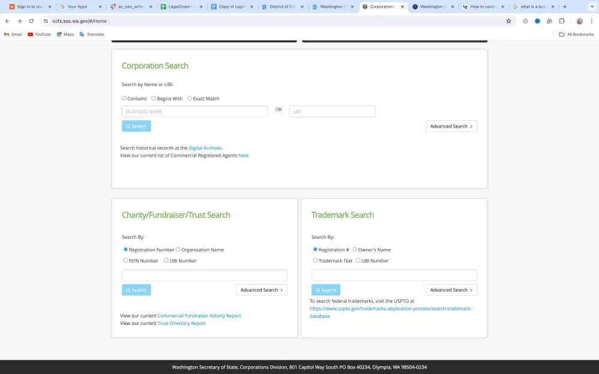The width and height of the screenshot is (599, 374).
Task: Click the Digital Archives link
Action: click(205, 148)
